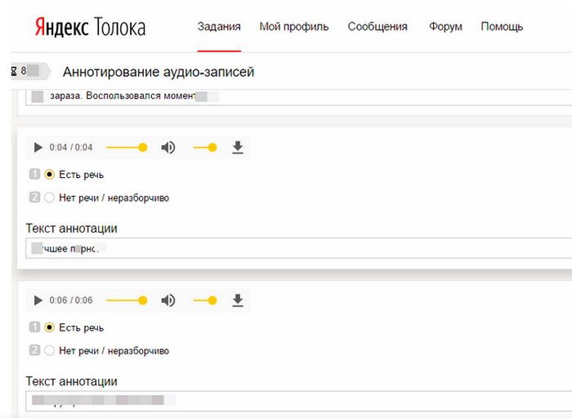
Task: Open the Форум link
Action: click(445, 27)
